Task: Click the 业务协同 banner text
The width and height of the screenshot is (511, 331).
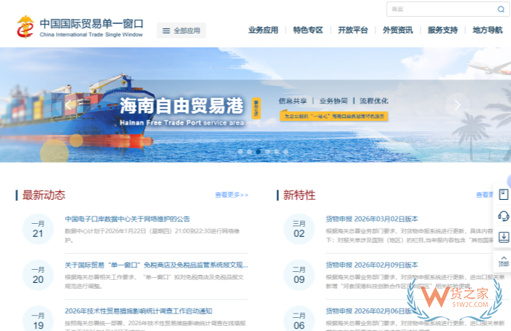Action: (334, 101)
